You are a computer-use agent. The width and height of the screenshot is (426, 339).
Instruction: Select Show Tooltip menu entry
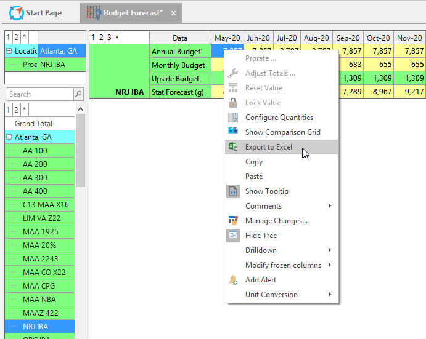[282, 191]
